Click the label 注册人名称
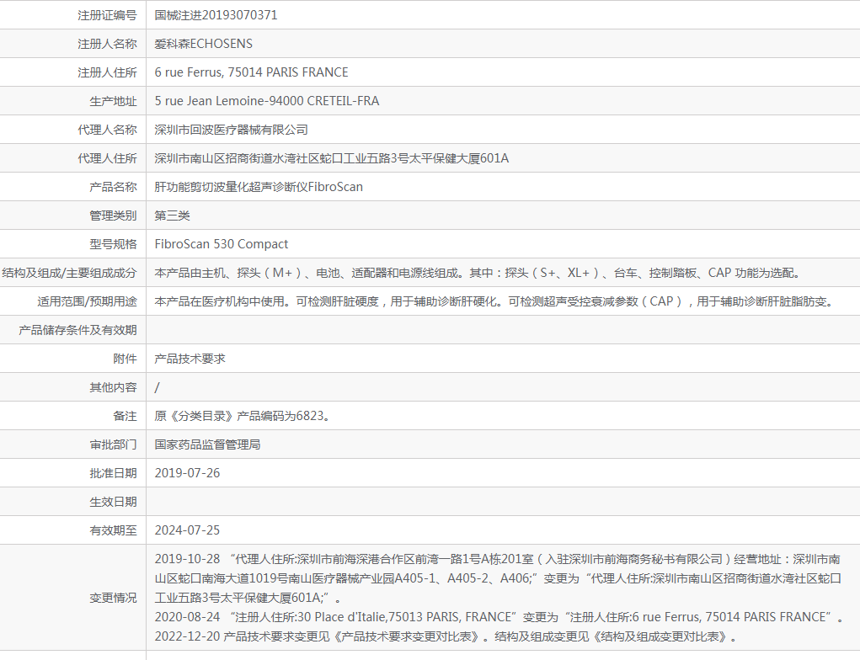Viewport: 860px width, 660px height. (x=107, y=43)
